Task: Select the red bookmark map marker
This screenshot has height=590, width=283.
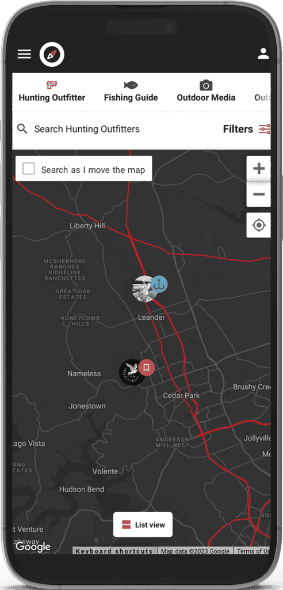Action: pos(147,367)
